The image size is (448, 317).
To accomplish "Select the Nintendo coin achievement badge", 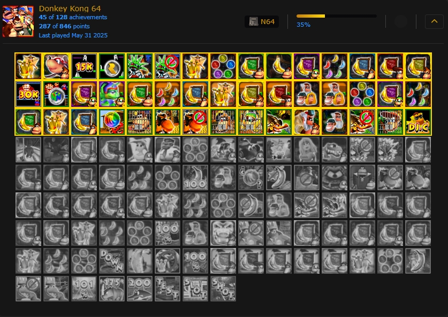I will click(56, 94).
